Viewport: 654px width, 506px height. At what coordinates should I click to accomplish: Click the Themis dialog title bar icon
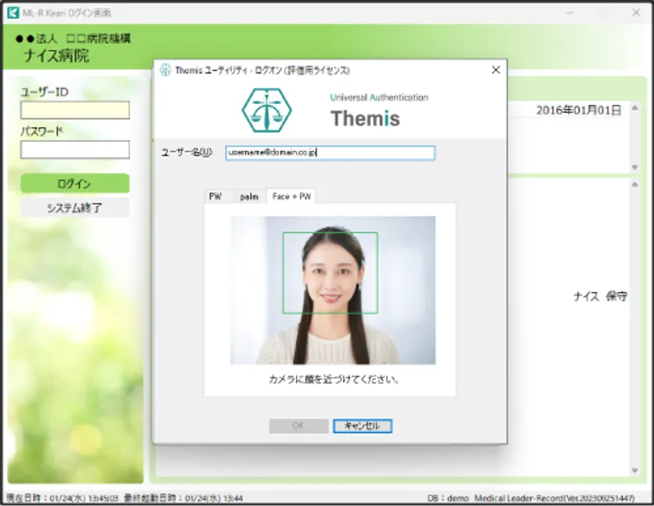coord(165,70)
